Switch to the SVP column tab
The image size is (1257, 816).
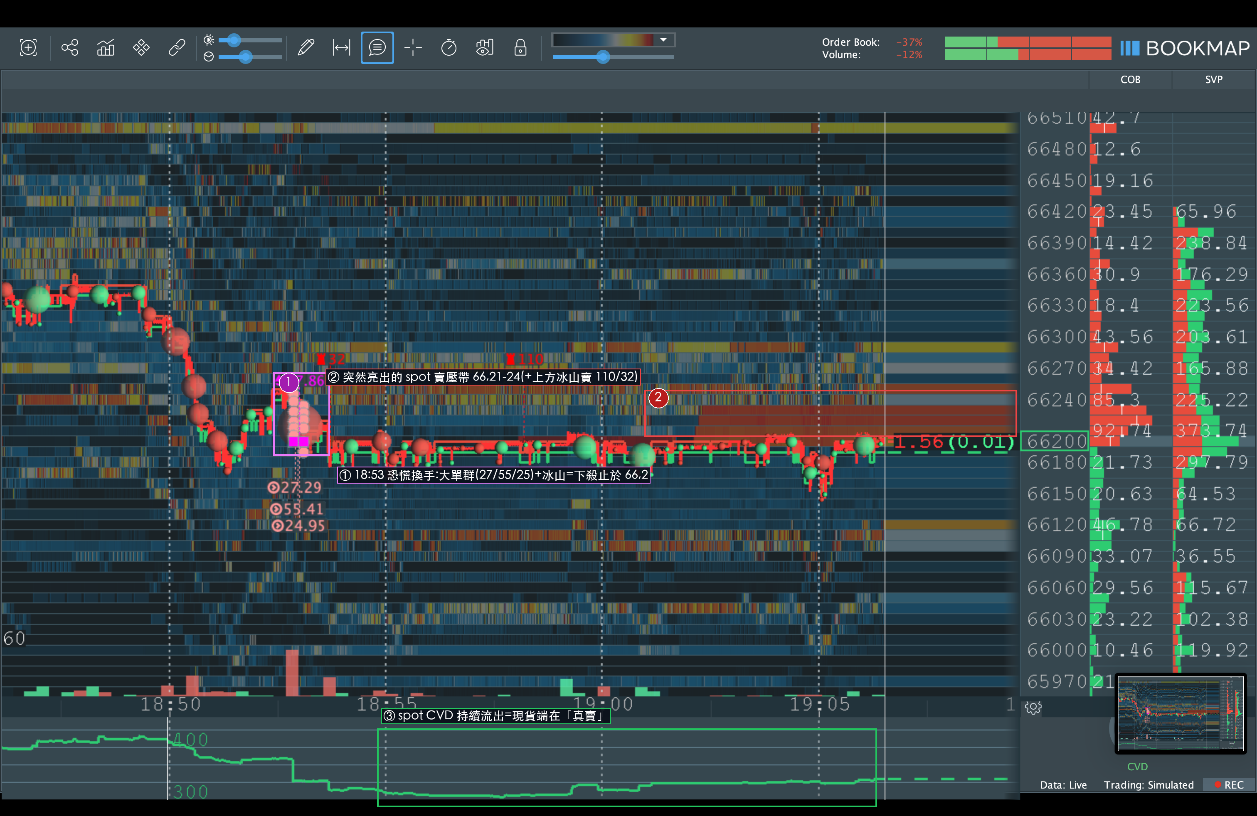(1214, 80)
